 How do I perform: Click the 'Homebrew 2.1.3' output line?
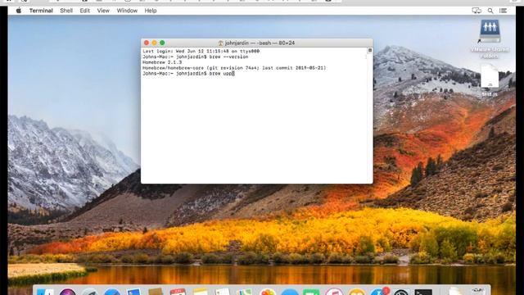point(162,62)
